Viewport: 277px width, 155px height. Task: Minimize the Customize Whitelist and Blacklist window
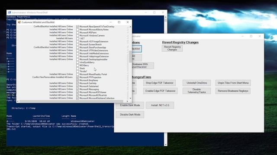(x=111, y=22)
